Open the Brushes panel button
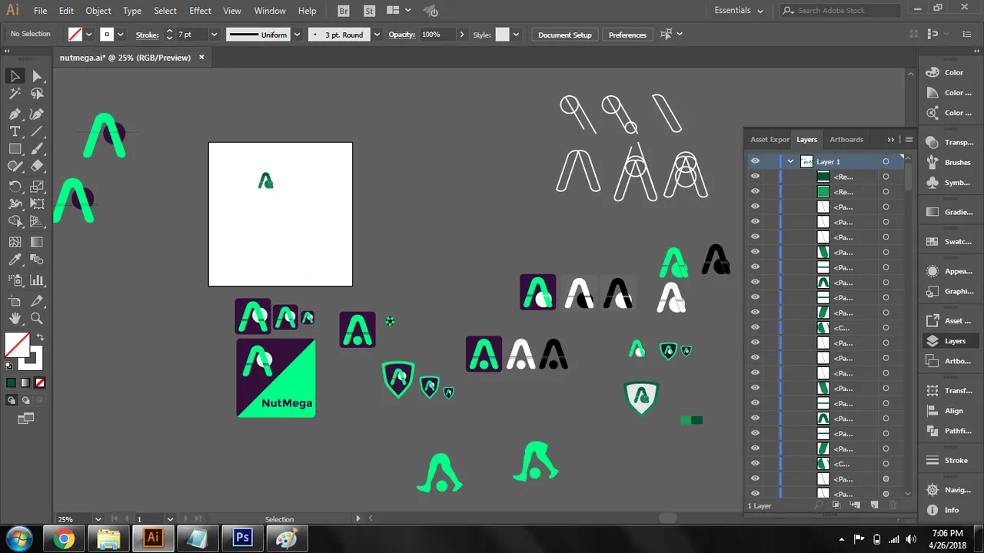Image resolution: width=984 pixels, height=553 pixels. [x=949, y=162]
